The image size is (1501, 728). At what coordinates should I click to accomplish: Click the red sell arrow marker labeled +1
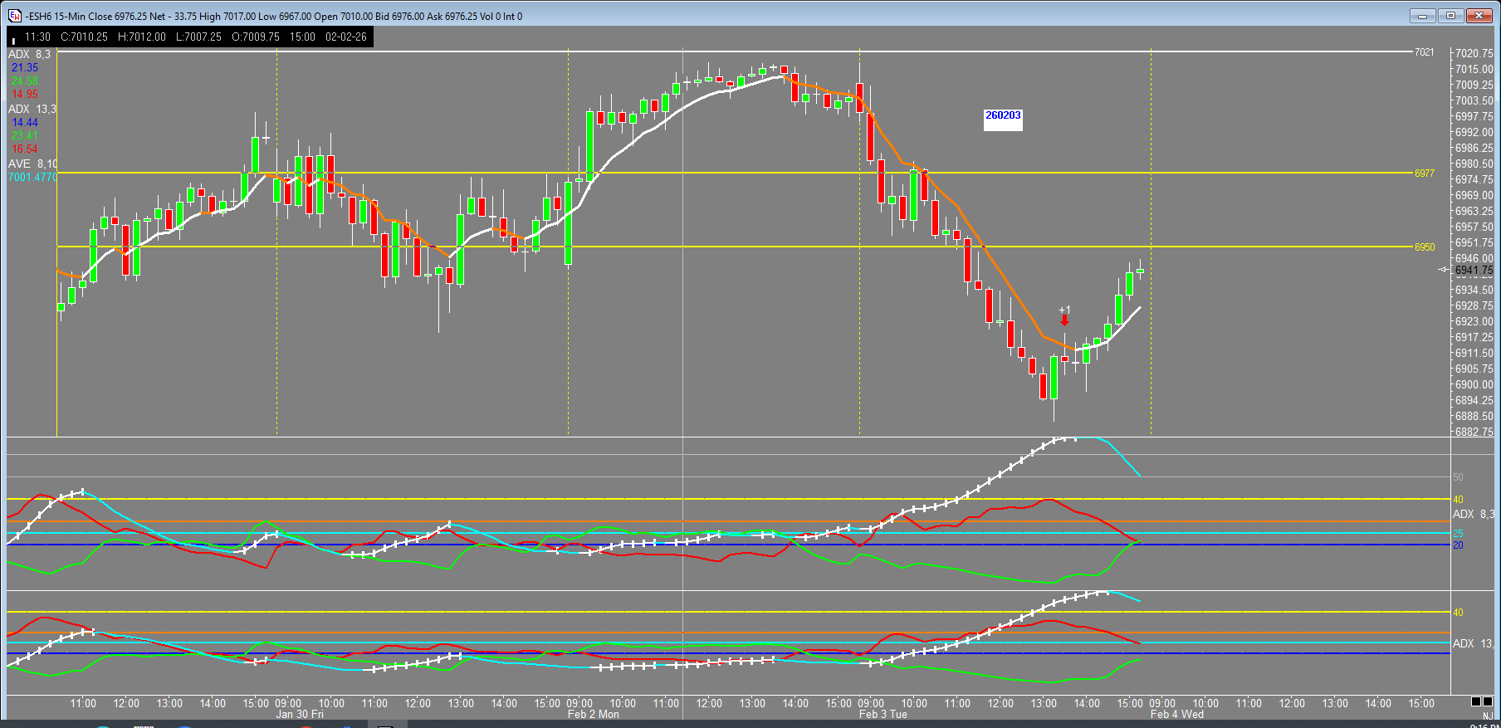(x=1064, y=320)
